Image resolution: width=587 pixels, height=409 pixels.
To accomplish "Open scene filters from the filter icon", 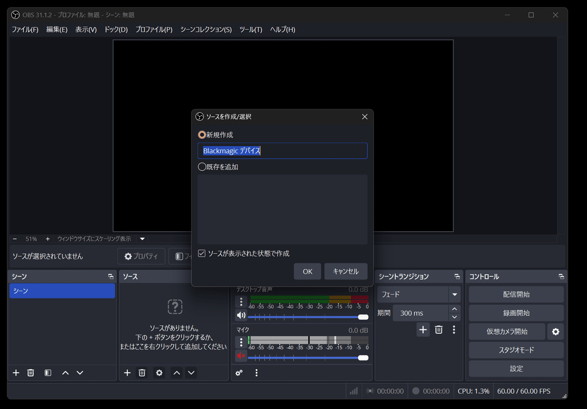I will pos(47,372).
